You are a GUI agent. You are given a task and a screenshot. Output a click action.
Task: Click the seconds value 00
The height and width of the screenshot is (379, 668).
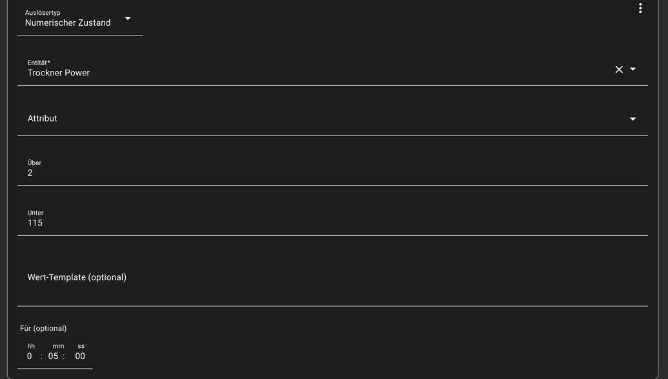[80, 356]
